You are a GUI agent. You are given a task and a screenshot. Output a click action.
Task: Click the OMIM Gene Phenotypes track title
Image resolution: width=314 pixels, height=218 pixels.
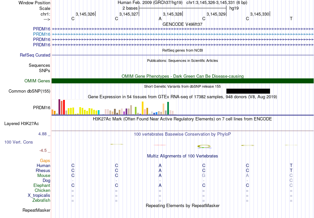(182, 76)
